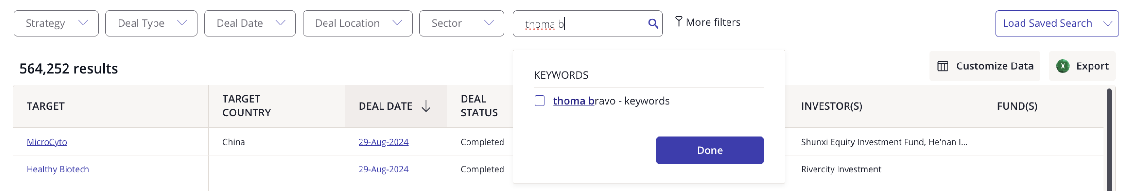Sort by the Target column header
This screenshot has width=1136, height=191.
pyautogui.click(x=45, y=106)
